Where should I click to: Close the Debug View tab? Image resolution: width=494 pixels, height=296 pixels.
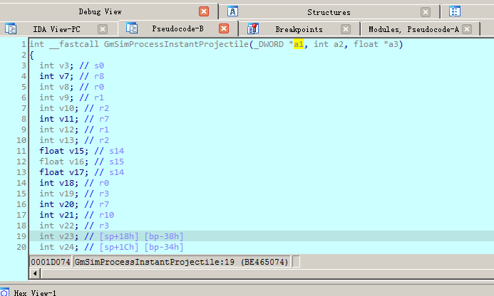[x=204, y=11]
